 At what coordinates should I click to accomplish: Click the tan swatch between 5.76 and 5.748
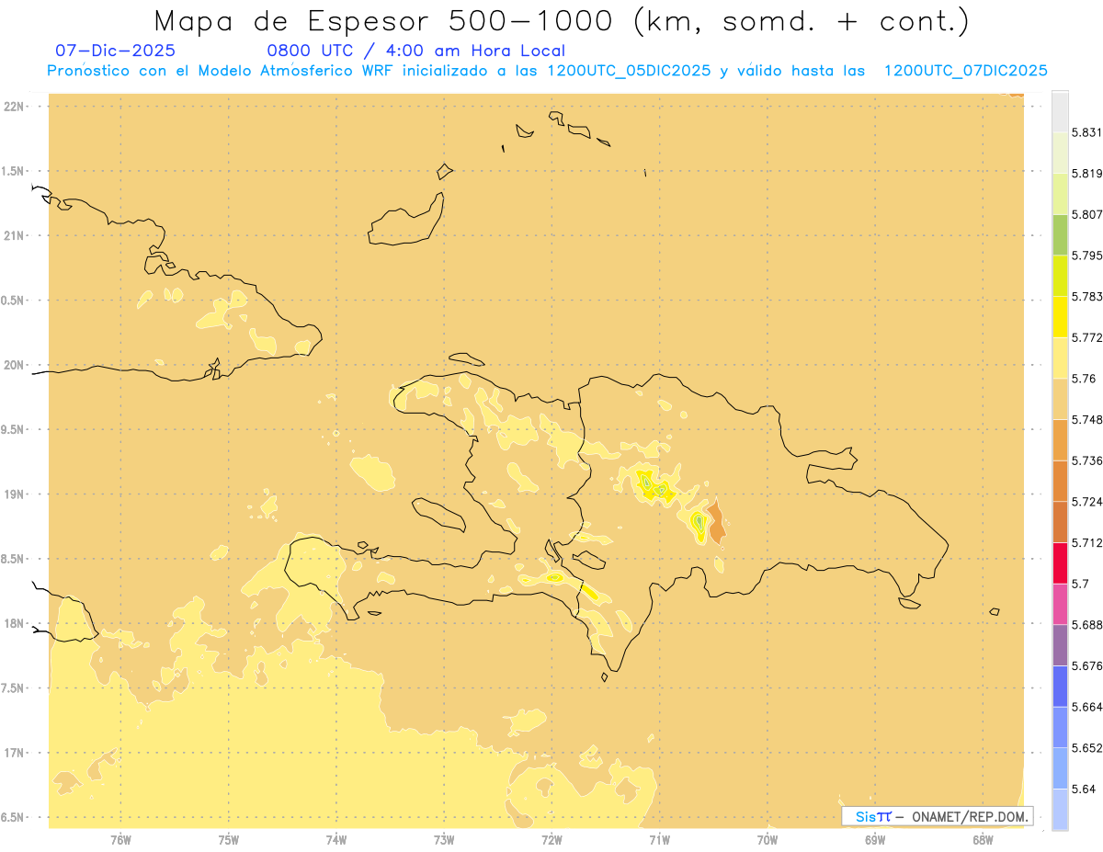(1060, 399)
